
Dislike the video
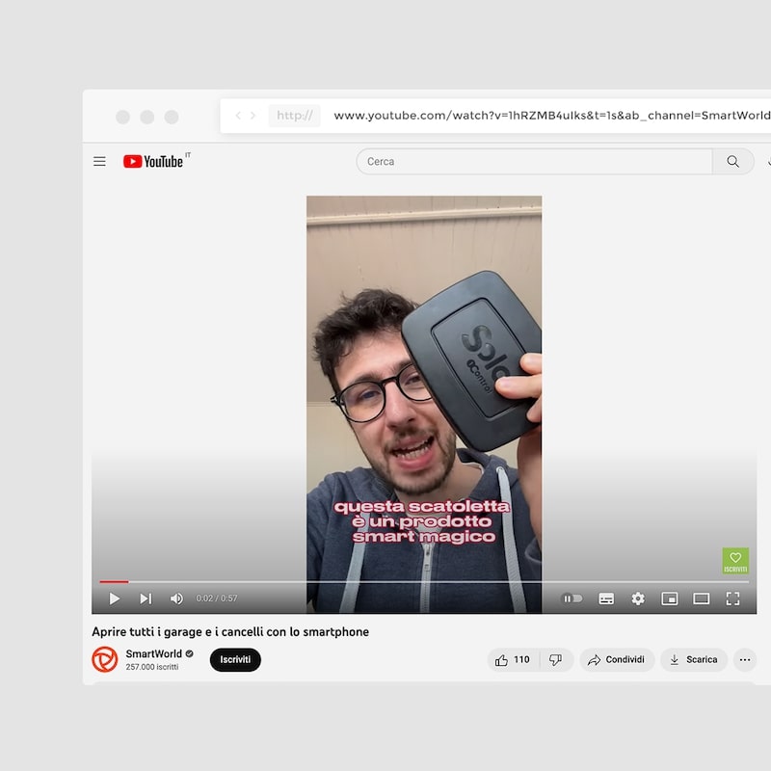[x=555, y=660]
